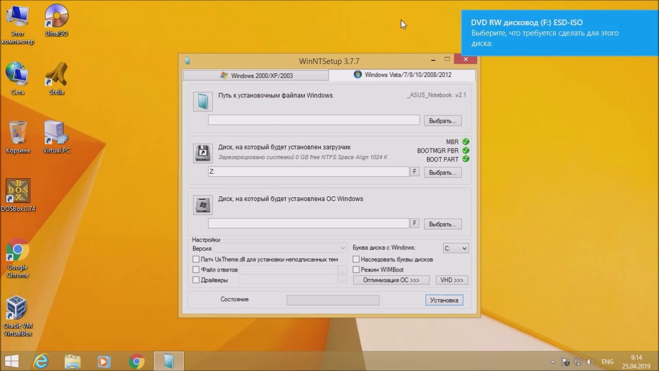
Task: Open File Explorer from the taskbar
Action: click(73, 361)
